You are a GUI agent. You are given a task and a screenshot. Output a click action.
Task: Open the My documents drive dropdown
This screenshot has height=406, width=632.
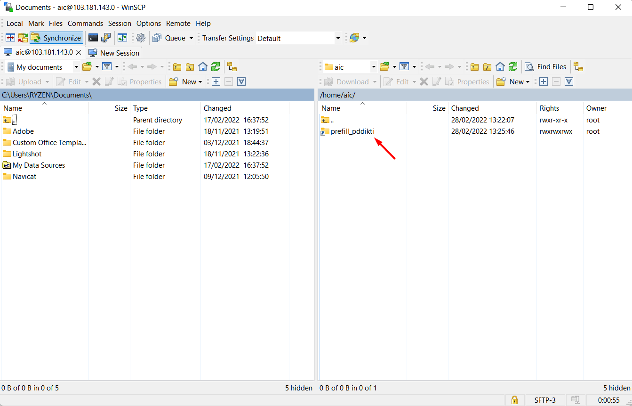76,67
